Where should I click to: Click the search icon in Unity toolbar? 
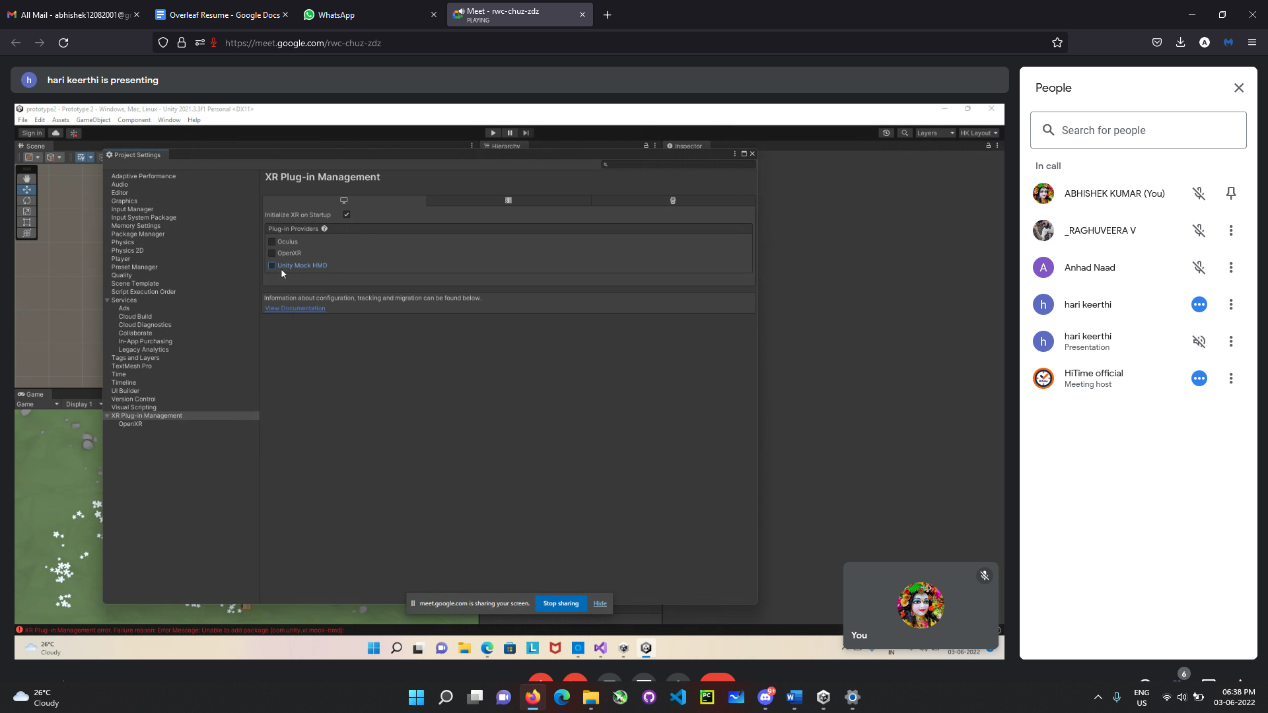tap(905, 133)
